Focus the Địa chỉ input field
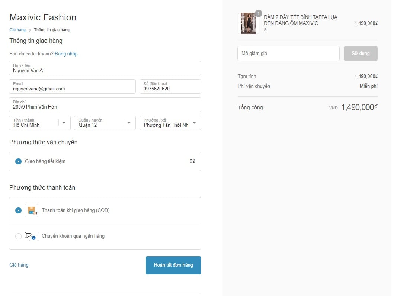 [105, 105]
